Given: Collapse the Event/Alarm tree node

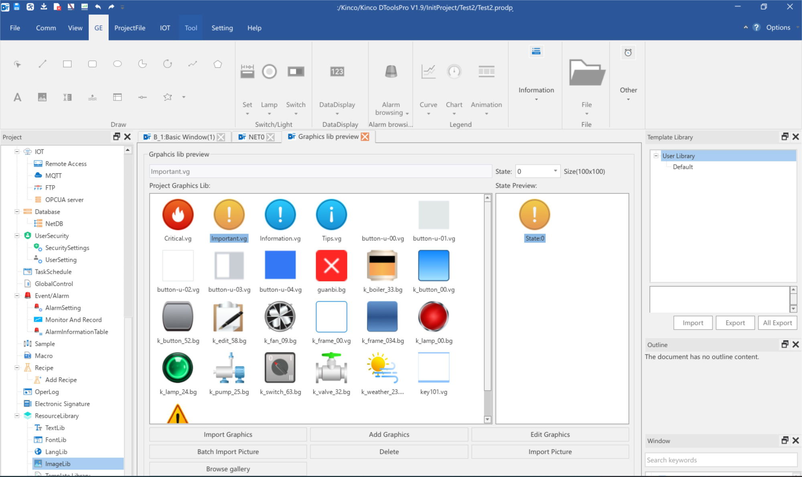Looking at the screenshot, I should [x=17, y=296].
